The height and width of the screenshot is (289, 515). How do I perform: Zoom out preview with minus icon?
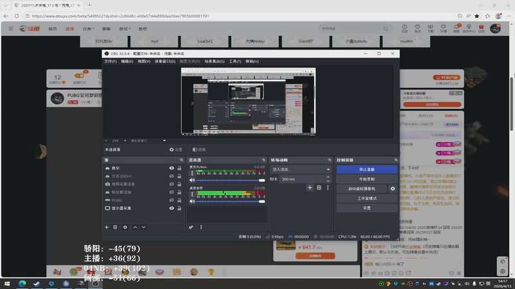point(106,141)
